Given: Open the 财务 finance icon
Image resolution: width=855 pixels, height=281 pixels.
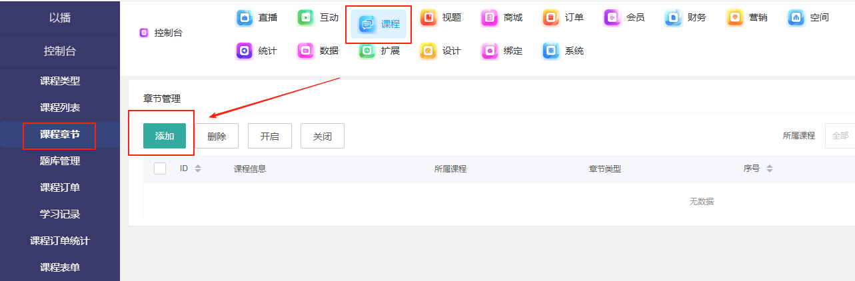Looking at the screenshot, I should click(x=674, y=18).
